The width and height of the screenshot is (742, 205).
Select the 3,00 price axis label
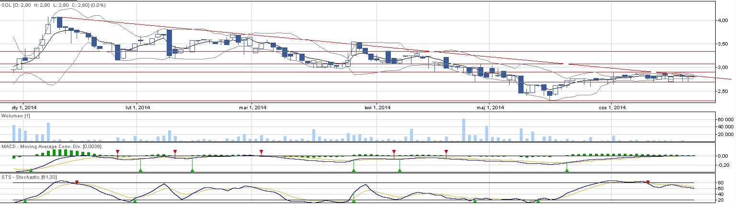point(722,67)
